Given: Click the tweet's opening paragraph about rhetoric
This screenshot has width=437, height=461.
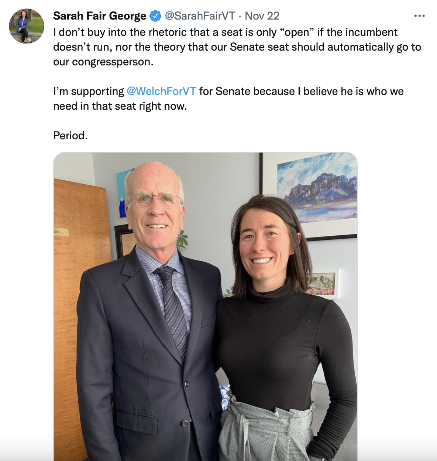Looking at the screenshot, I should coord(237,47).
